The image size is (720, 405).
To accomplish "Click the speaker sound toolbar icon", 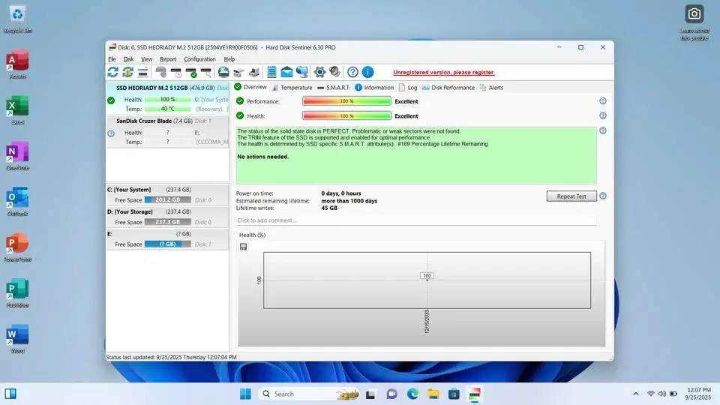I will [x=334, y=72].
